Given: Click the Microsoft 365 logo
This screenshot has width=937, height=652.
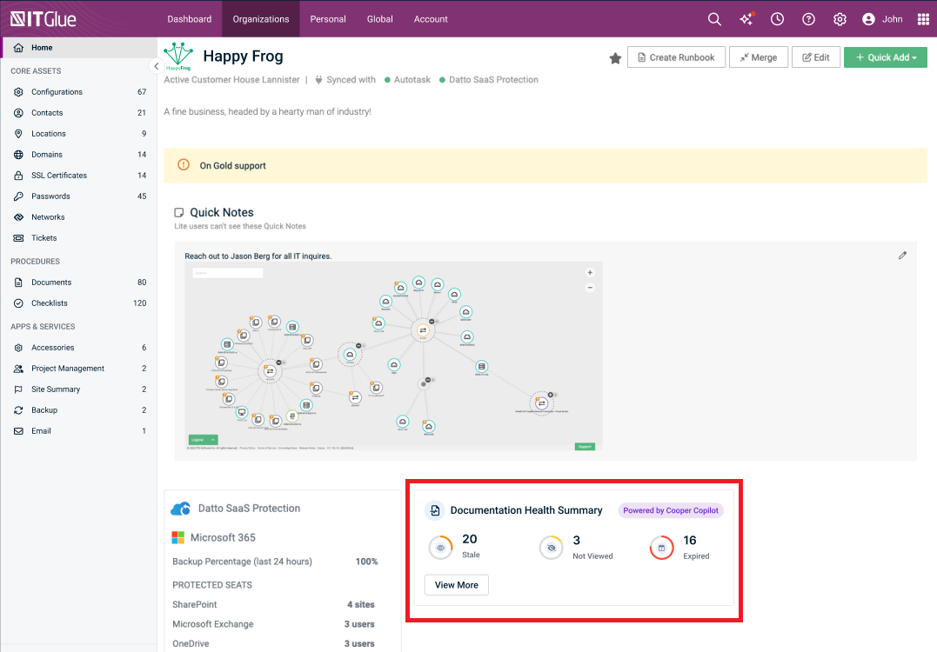Looking at the screenshot, I should pyautogui.click(x=178, y=537).
